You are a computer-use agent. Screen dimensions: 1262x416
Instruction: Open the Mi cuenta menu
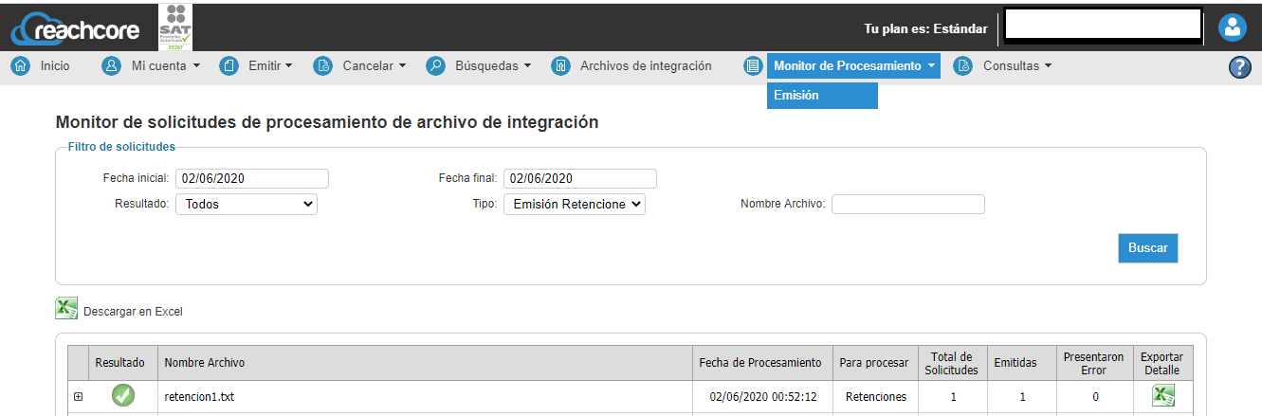tap(166, 66)
